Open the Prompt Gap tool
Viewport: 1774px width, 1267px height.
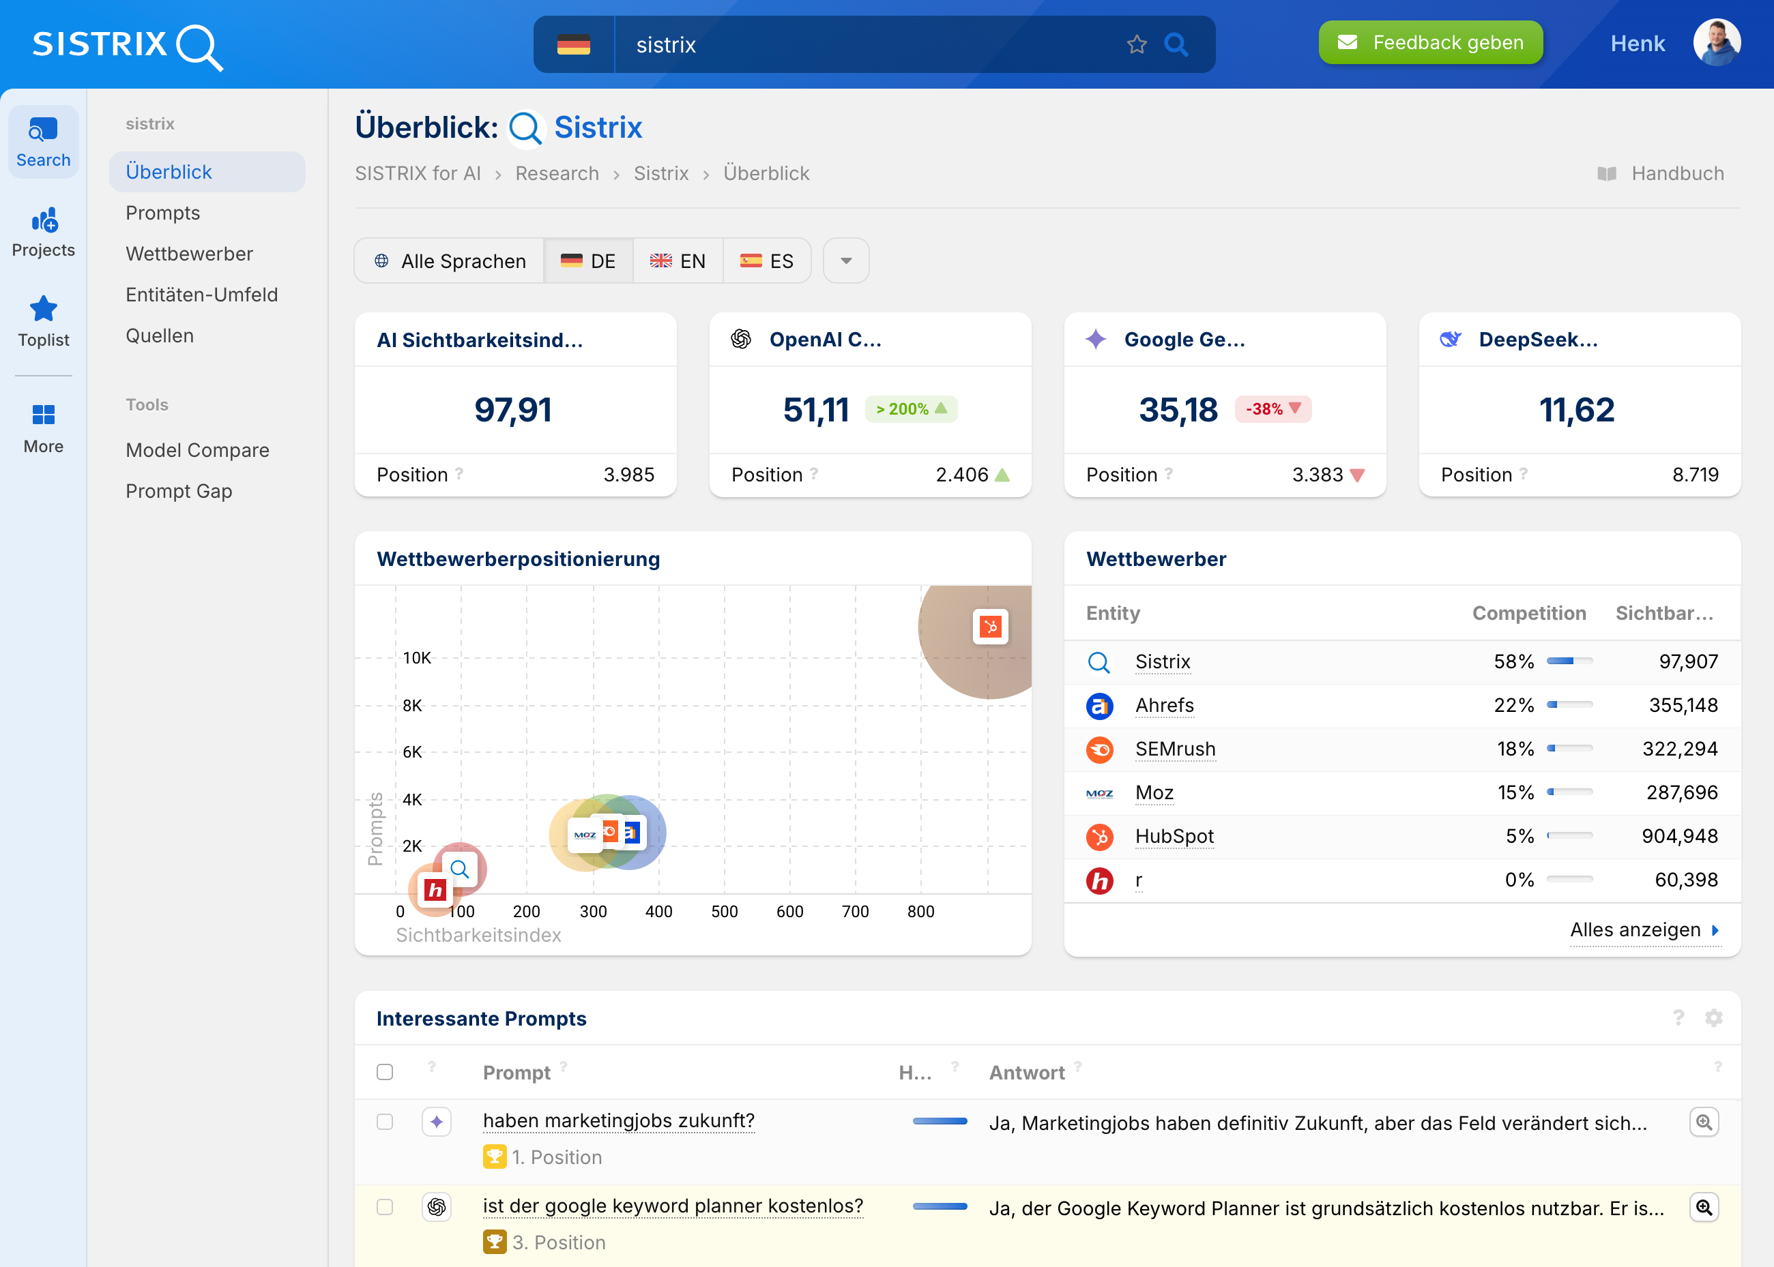(x=179, y=491)
